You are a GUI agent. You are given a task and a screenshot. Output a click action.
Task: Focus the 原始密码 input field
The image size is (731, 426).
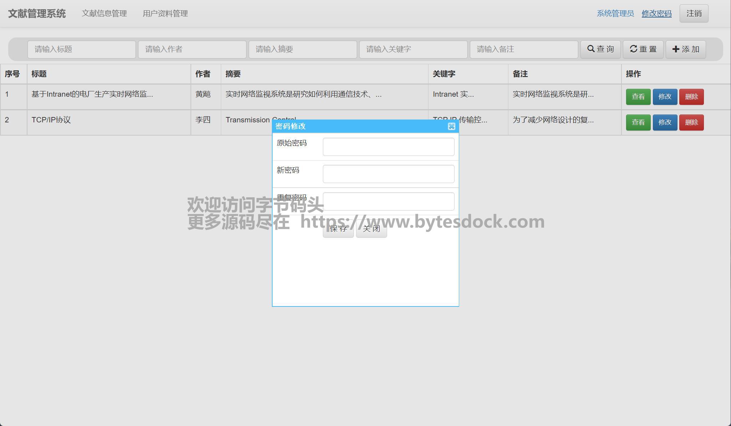point(388,147)
